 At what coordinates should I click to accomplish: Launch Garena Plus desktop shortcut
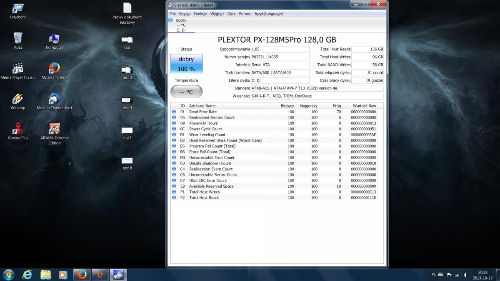coord(18,131)
